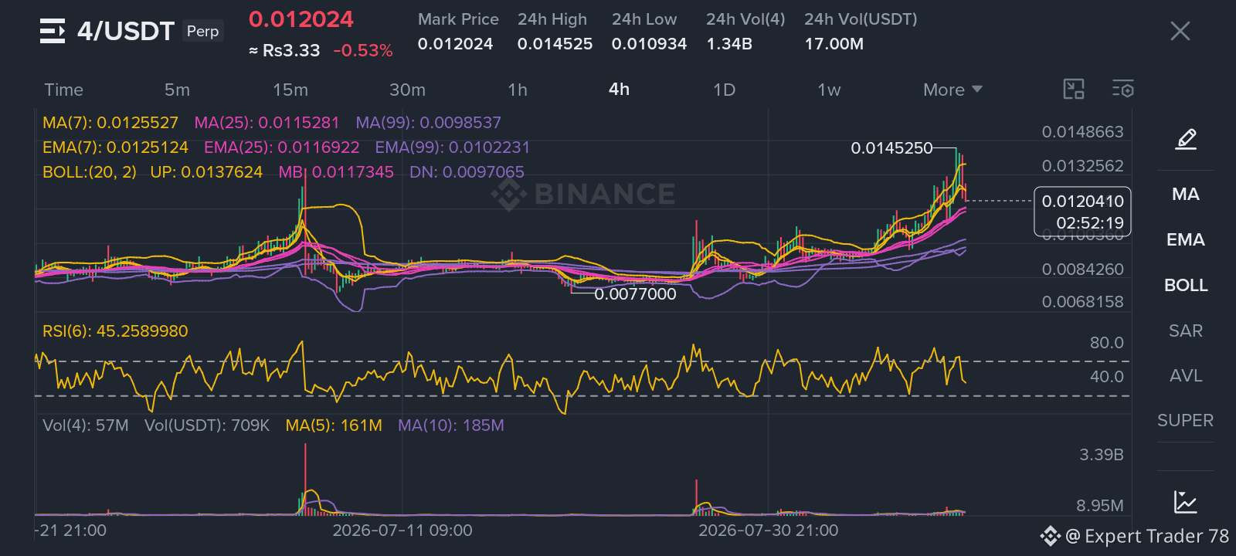Expand the More timeframes dropdown
The image size is (1236, 556).
[952, 90]
